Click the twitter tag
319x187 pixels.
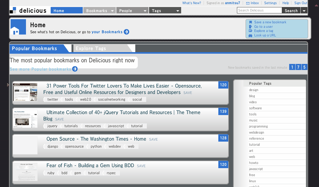click(x=53, y=99)
